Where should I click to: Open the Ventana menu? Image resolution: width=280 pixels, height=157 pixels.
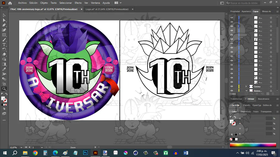[96, 3]
